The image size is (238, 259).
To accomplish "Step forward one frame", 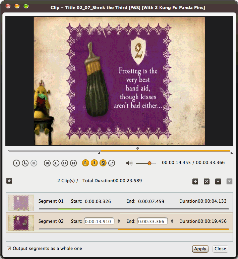I will tap(65, 163).
